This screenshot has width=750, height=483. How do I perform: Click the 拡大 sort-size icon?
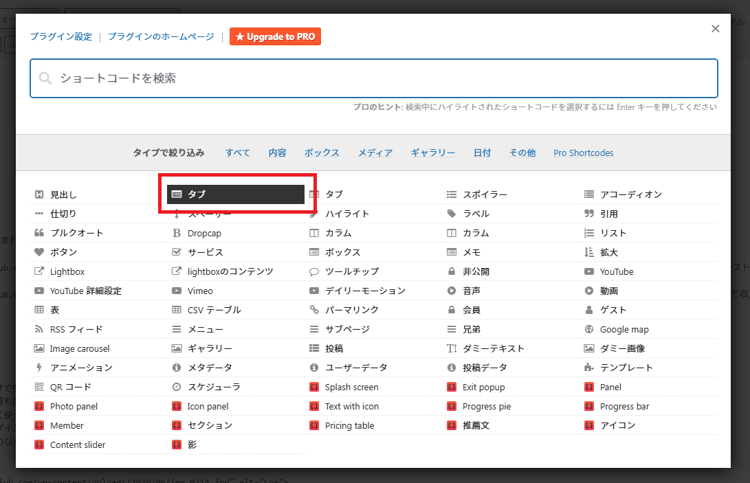[589, 252]
